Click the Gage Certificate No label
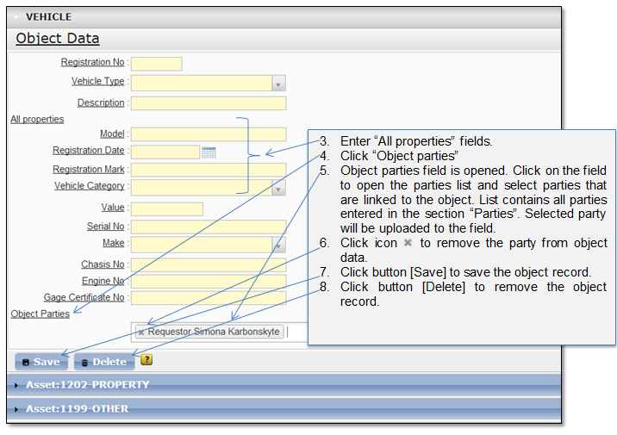The image size is (617, 435). coord(84,297)
